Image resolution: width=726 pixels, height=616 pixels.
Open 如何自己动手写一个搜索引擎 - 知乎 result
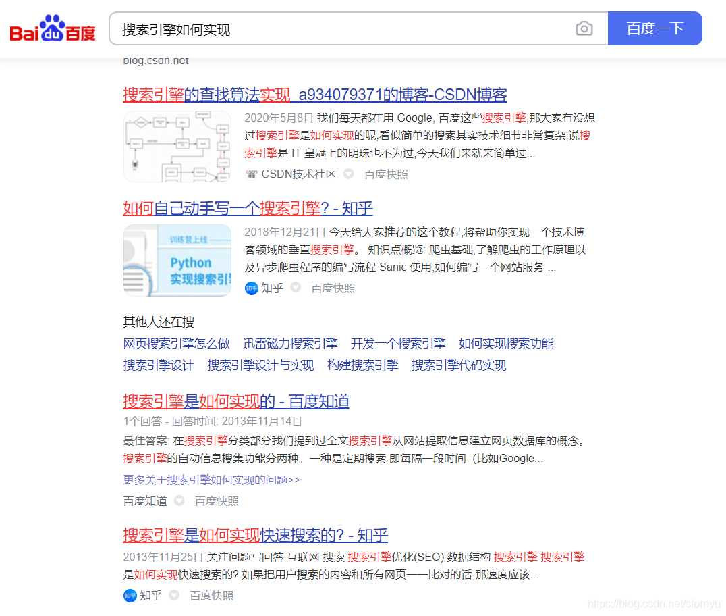248,208
